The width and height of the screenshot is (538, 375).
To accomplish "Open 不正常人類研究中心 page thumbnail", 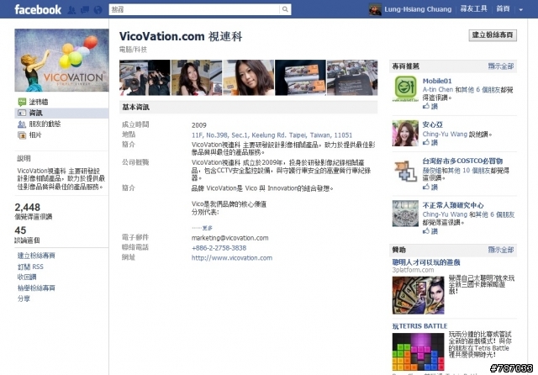I will [405, 214].
